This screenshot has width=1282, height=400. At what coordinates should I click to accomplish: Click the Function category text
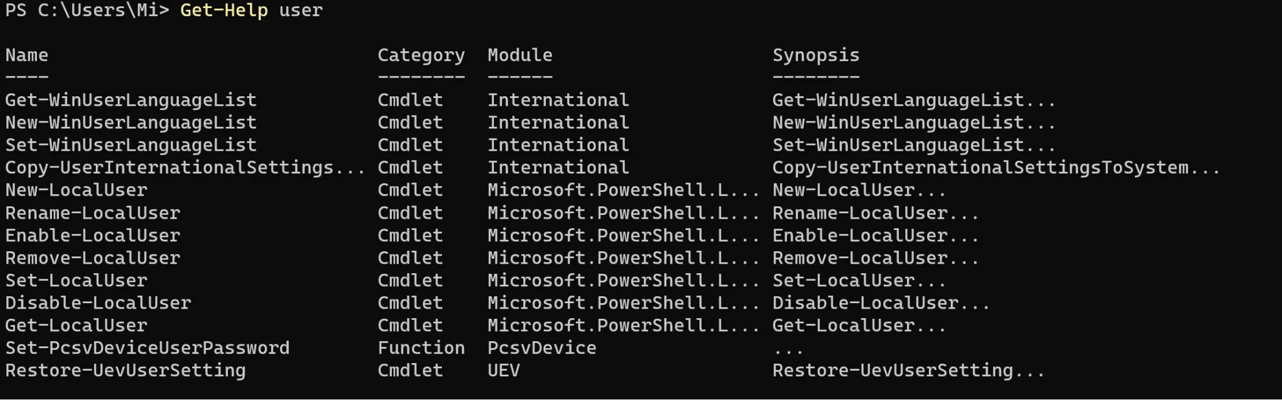(x=421, y=348)
